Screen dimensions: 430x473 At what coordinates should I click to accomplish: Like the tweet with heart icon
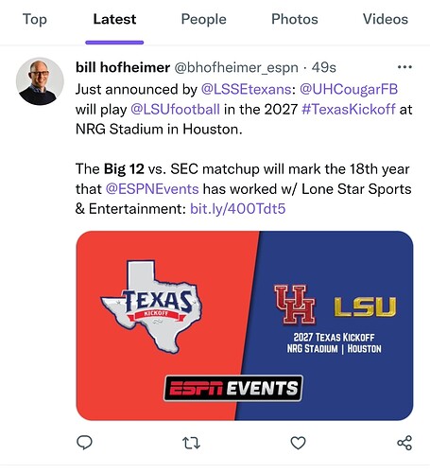tap(298, 443)
